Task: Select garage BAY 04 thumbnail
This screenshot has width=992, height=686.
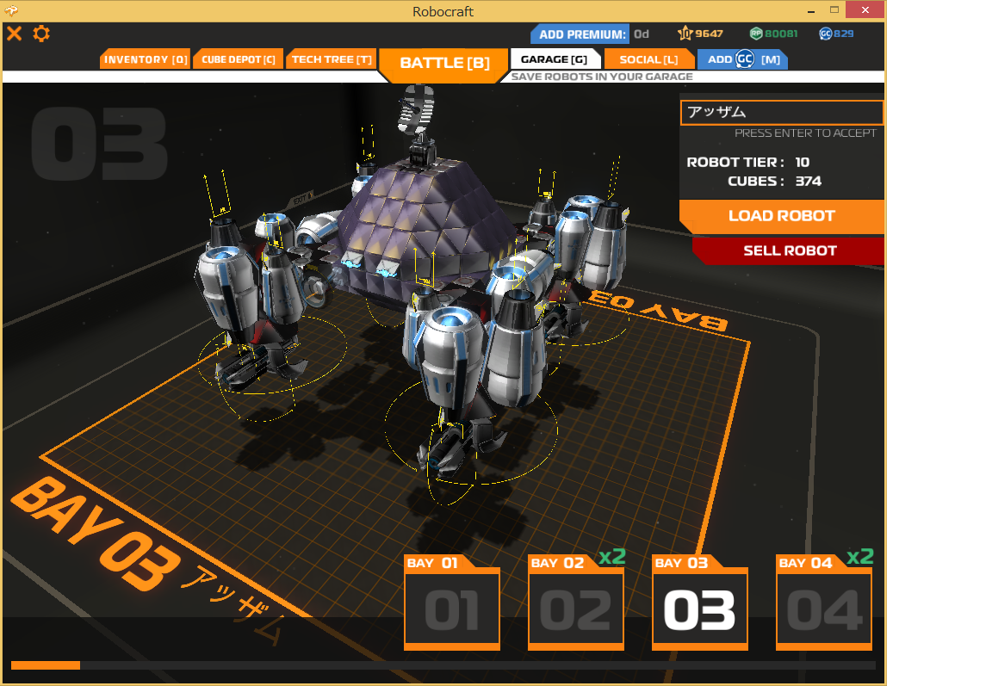Action: (x=824, y=603)
